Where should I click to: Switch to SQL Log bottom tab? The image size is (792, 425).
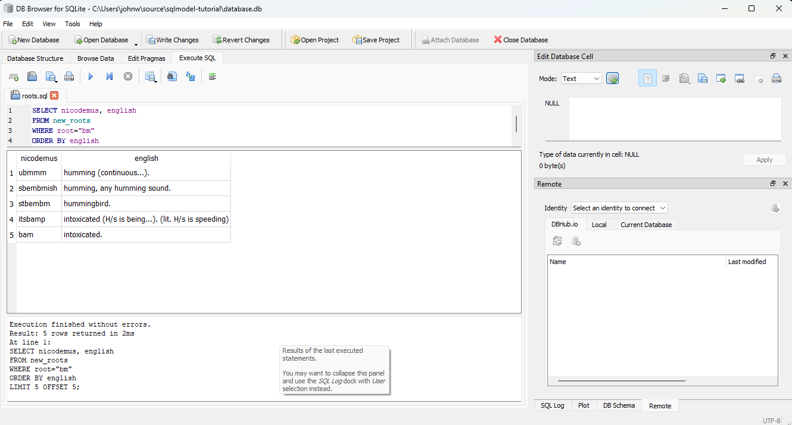[x=552, y=405]
